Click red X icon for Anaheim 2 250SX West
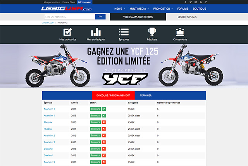 (104, 135)
